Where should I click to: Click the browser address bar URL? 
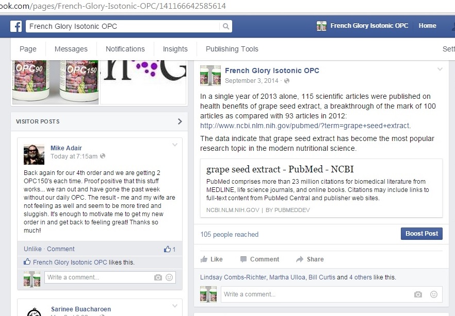pos(113,6)
